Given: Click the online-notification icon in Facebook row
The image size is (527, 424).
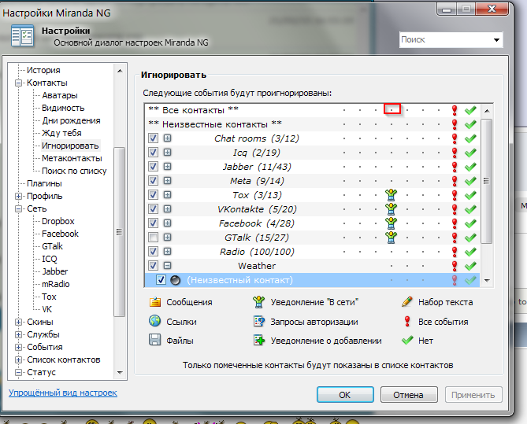Looking at the screenshot, I should pos(392,223).
